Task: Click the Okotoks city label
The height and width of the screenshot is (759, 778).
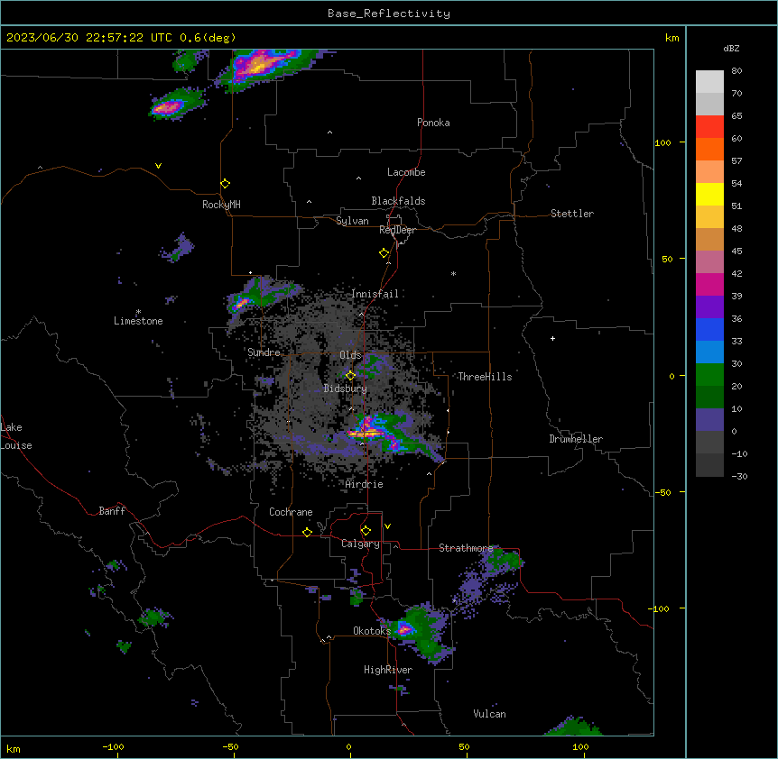Action: click(x=372, y=631)
